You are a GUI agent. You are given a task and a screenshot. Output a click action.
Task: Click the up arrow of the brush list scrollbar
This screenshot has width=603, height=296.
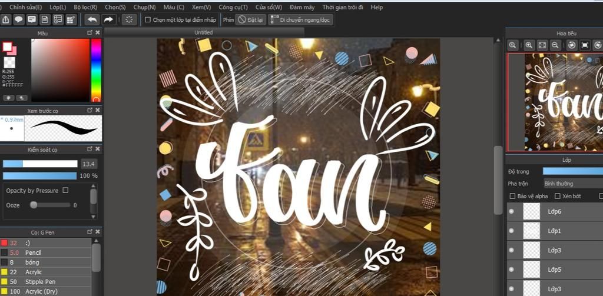pos(96,241)
